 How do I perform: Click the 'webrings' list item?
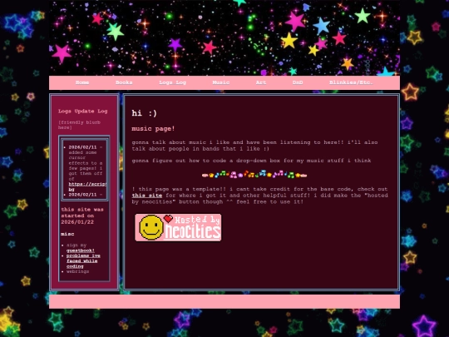tap(77, 271)
